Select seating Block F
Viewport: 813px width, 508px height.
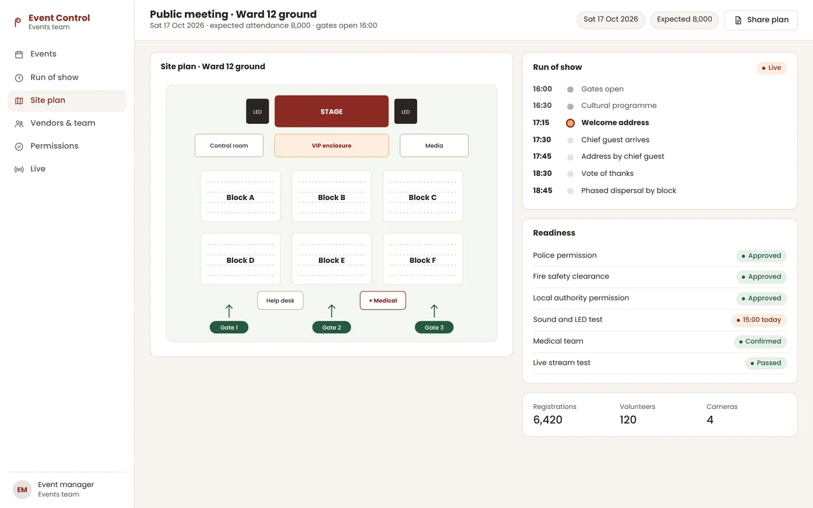pyautogui.click(x=423, y=259)
